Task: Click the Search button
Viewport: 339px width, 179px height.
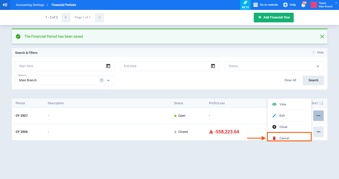Action: click(313, 80)
